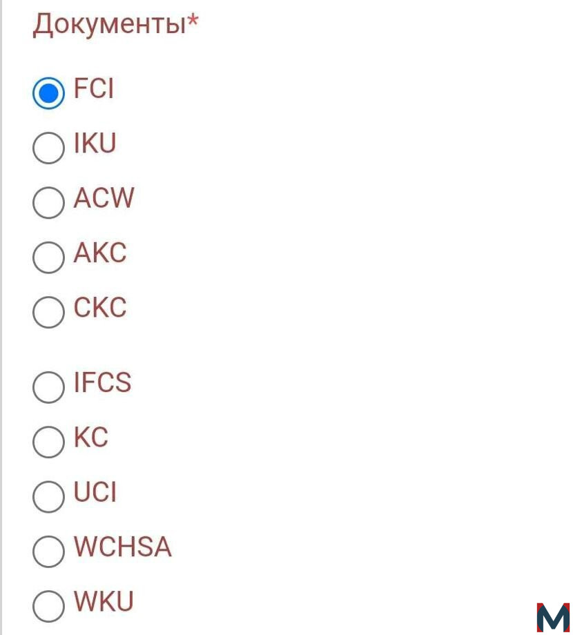Select the IKU radio button

(x=48, y=148)
